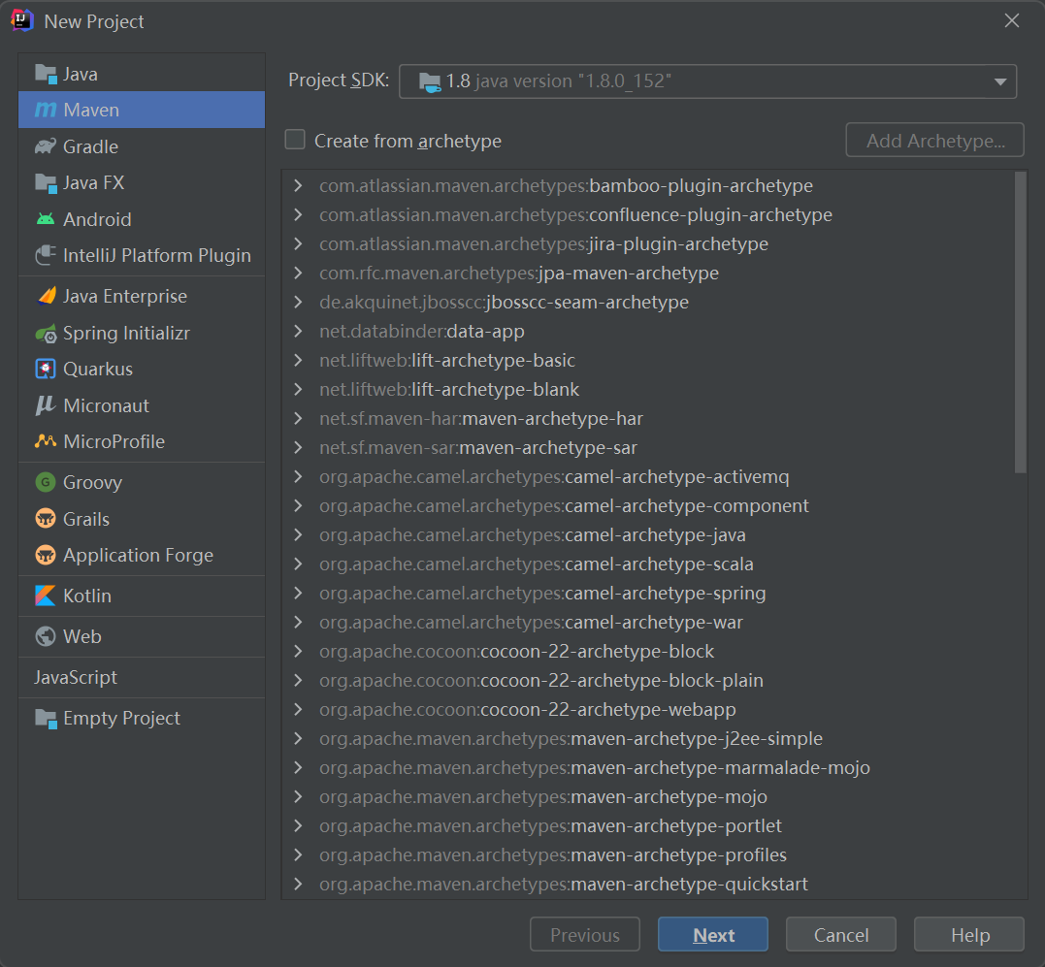Click the Gradle elephant icon

pos(46,146)
